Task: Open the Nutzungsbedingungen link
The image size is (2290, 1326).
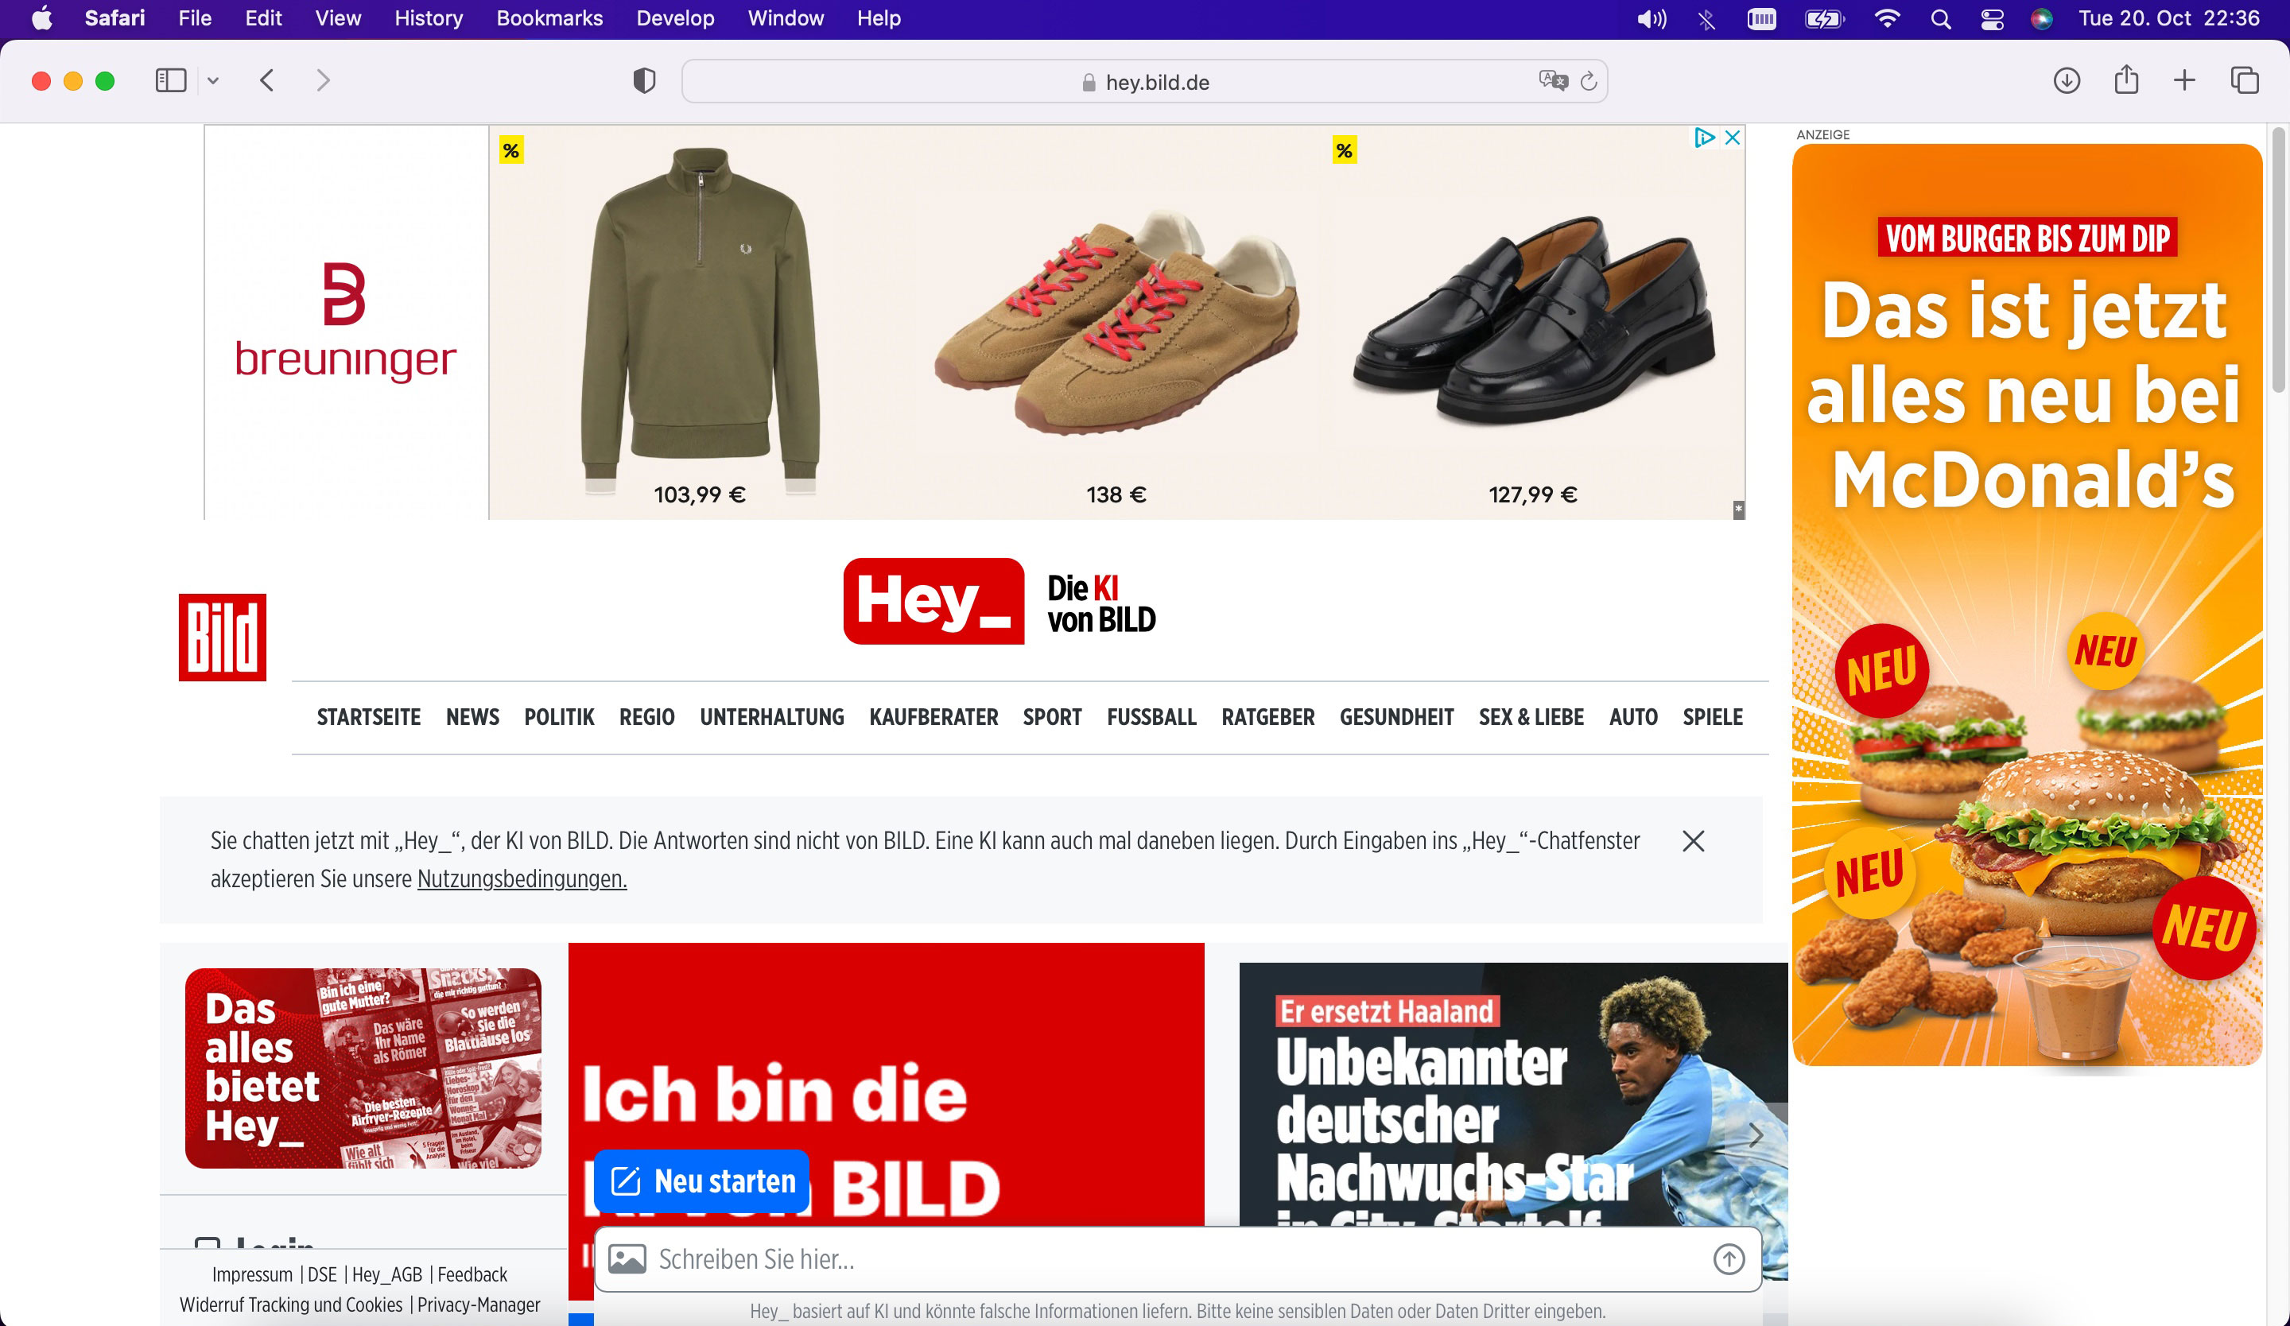Action: point(522,879)
